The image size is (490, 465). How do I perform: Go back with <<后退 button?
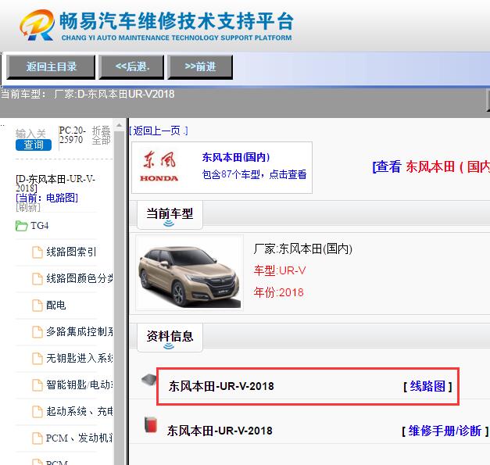tap(131, 66)
